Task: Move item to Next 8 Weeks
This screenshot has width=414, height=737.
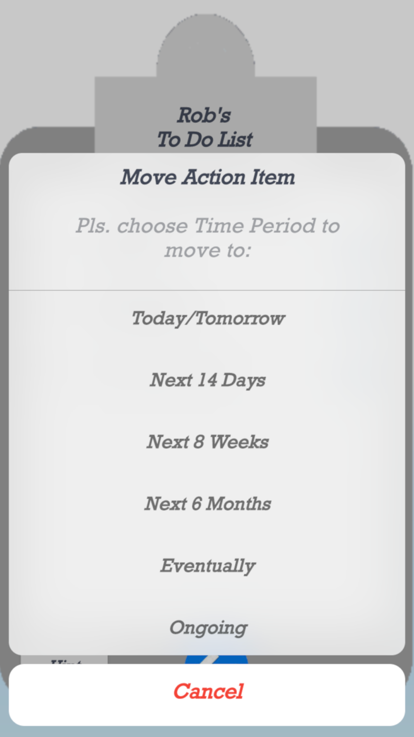Action: [x=207, y=442]
